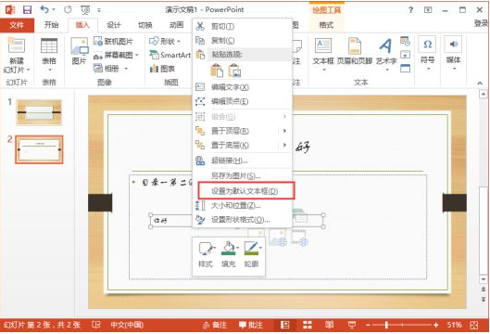Insert a 图表 chart
Image resolution: width=490 pixels, height=334 pixels.
click(162, 69)
